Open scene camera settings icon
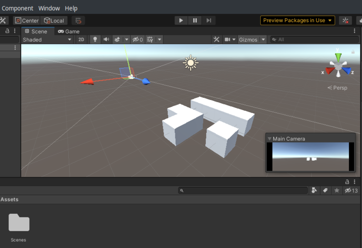Viewport: 362px width, 248px height. tap(227, 40)
